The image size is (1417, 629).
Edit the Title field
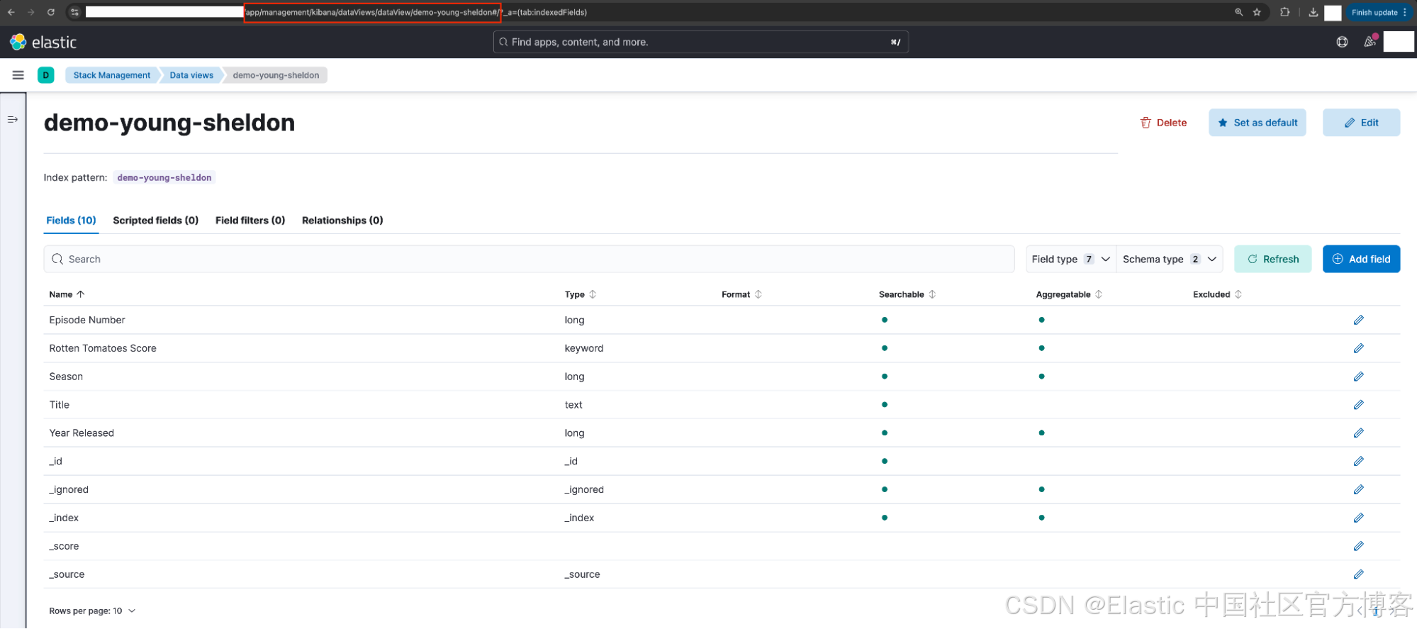(x=1358, y=405)
